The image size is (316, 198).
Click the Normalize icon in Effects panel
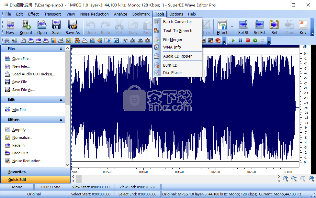click(7, 137)
